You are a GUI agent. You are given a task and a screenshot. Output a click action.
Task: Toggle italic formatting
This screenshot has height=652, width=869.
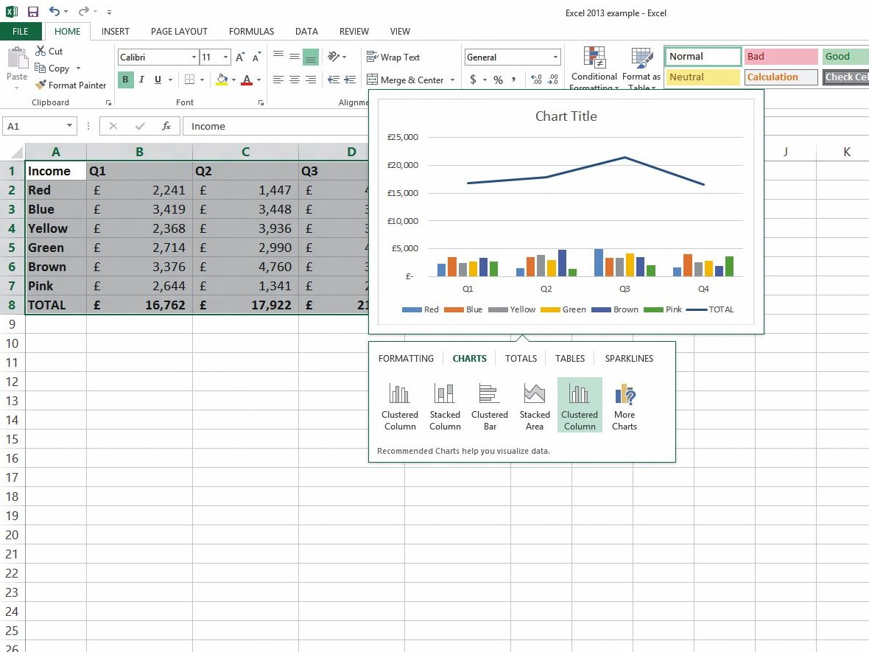(141, 80)
